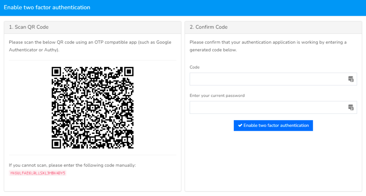Click the current password input field
This screenshot has width=366, height=196.
pos(273,107)
